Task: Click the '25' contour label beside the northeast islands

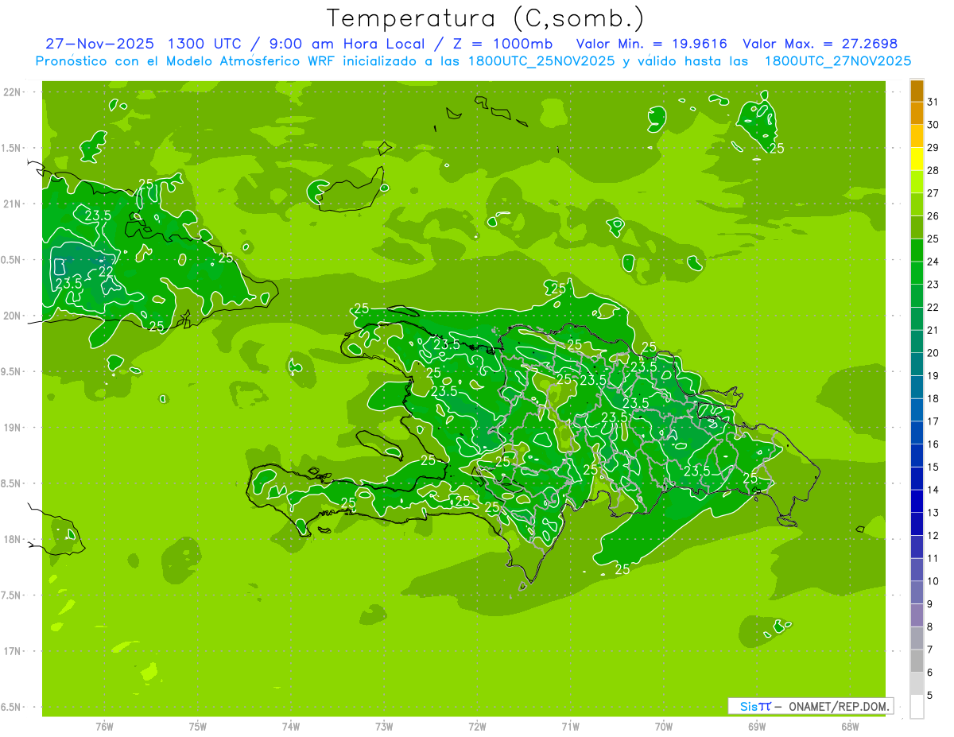Action: [778, 149]
